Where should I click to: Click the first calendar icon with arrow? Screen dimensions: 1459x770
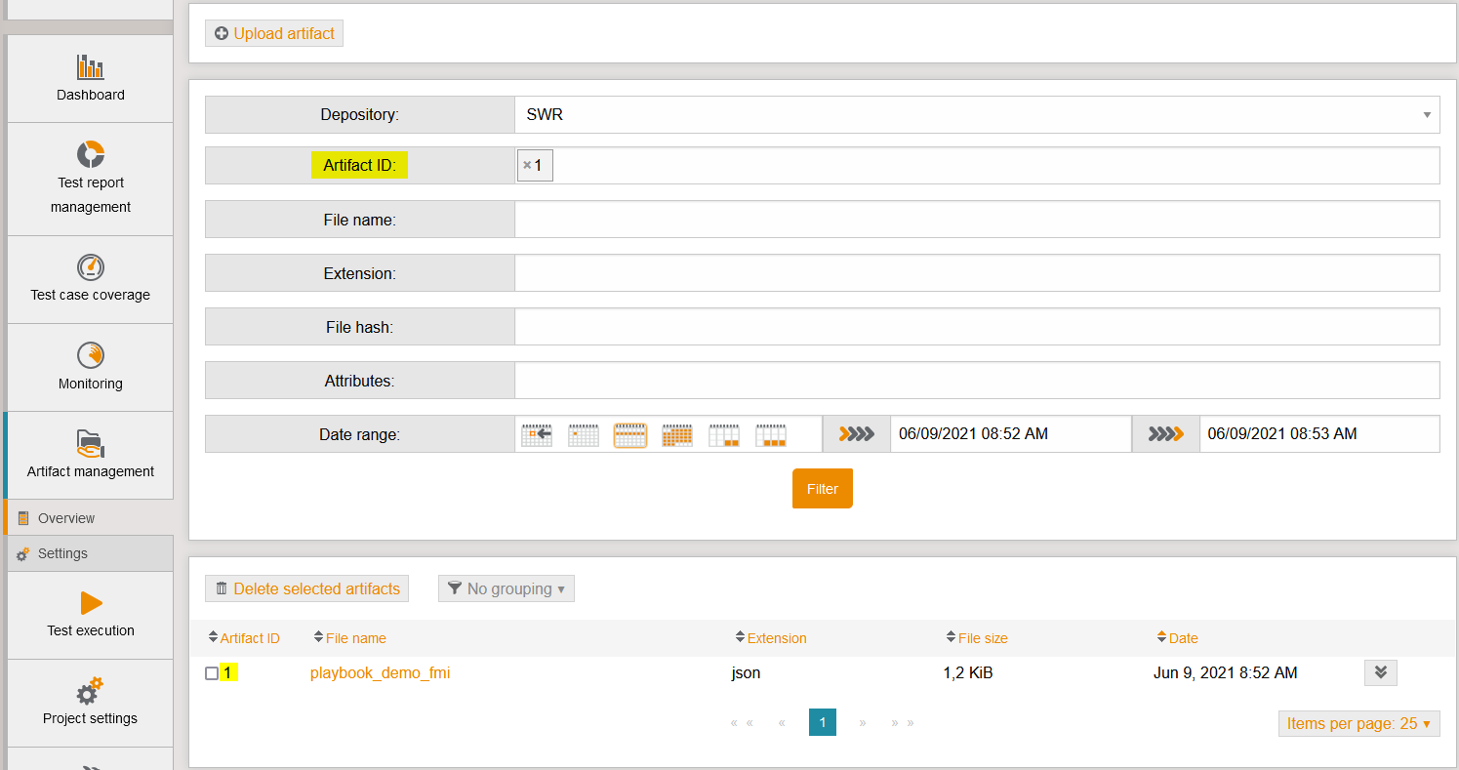(x=536, y=434)
